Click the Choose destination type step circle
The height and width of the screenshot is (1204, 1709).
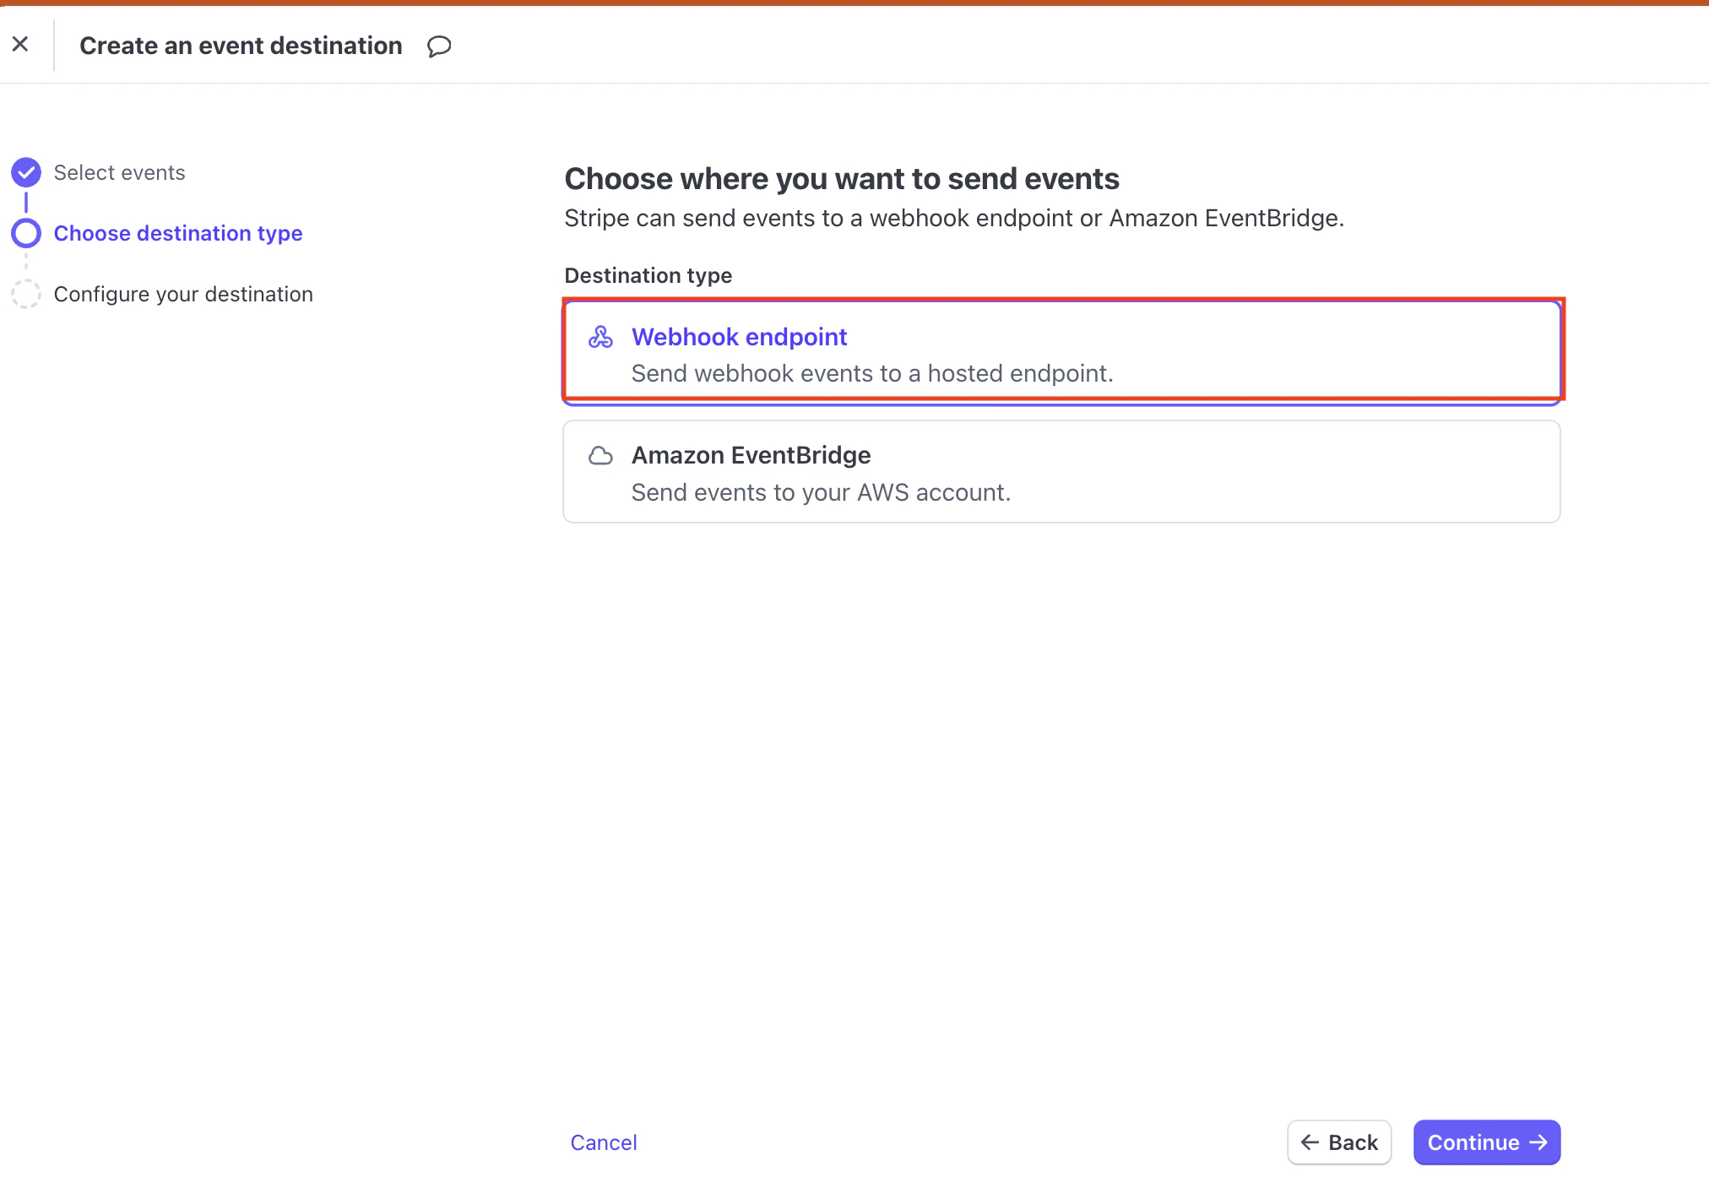26,233
